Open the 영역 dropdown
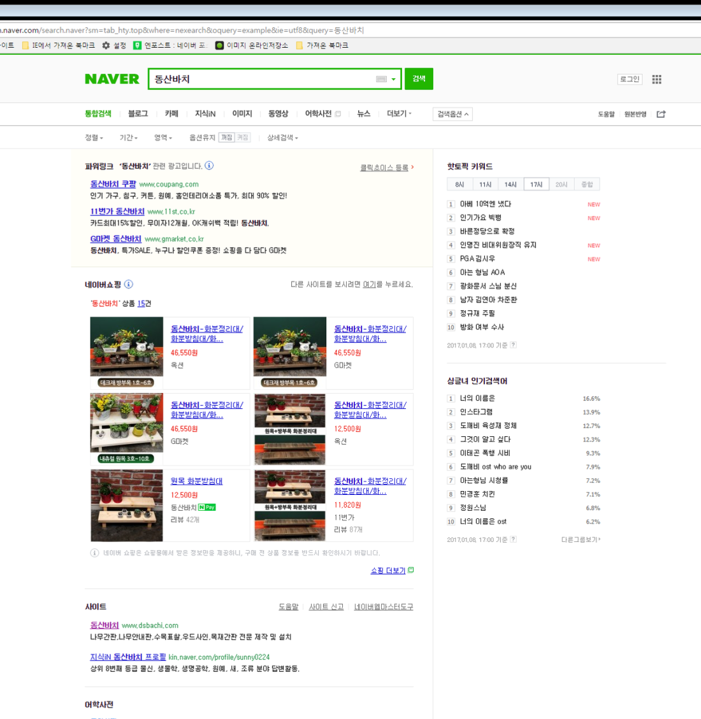 click(163, 138)
